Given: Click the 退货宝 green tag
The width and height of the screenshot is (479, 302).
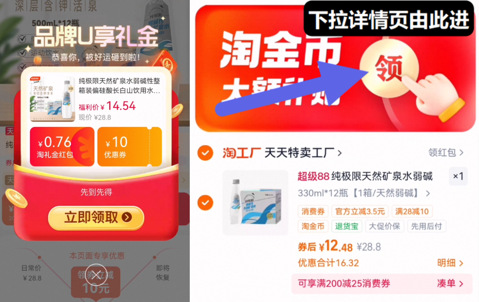Looking at the screenshot, I should pyautogui.click(x=347, y=226).
